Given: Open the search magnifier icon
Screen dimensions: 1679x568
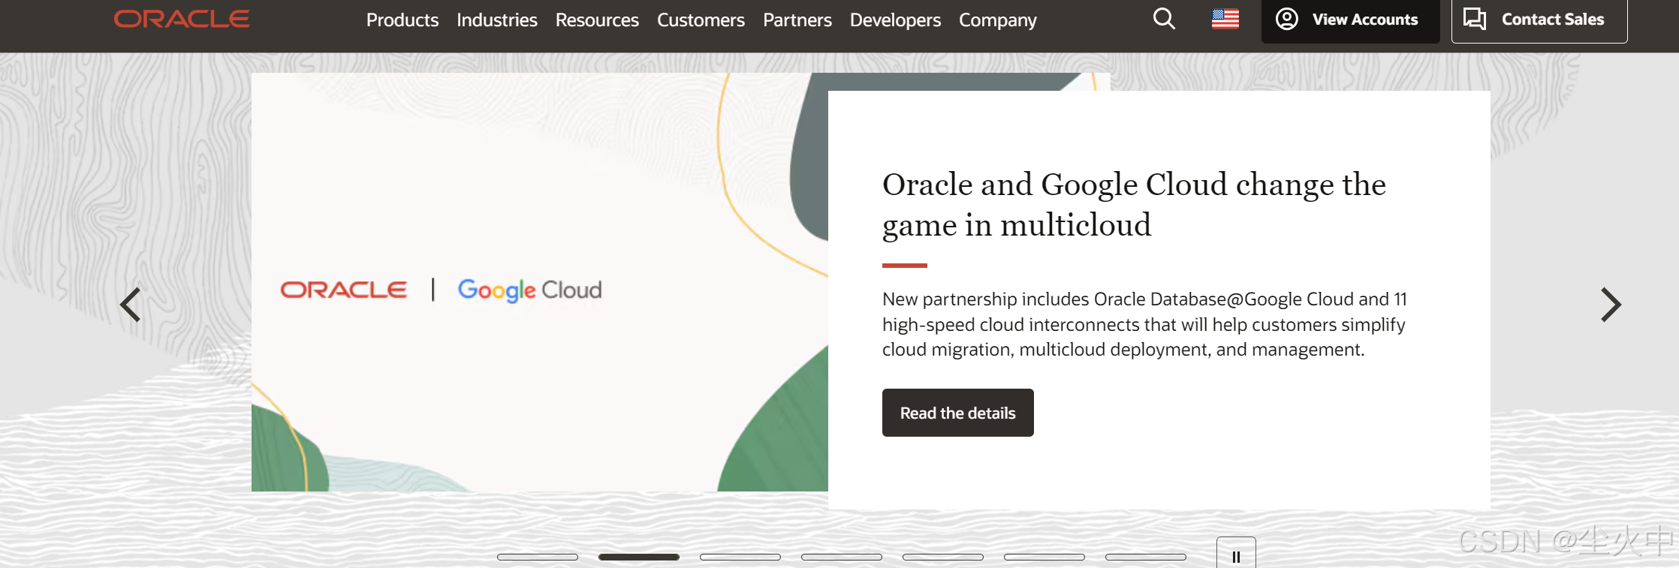Looking at the screenshot, I should tap(1164, 19).
